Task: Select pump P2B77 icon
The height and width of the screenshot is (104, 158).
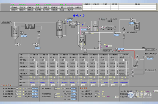Action: (x=36, y=44)
